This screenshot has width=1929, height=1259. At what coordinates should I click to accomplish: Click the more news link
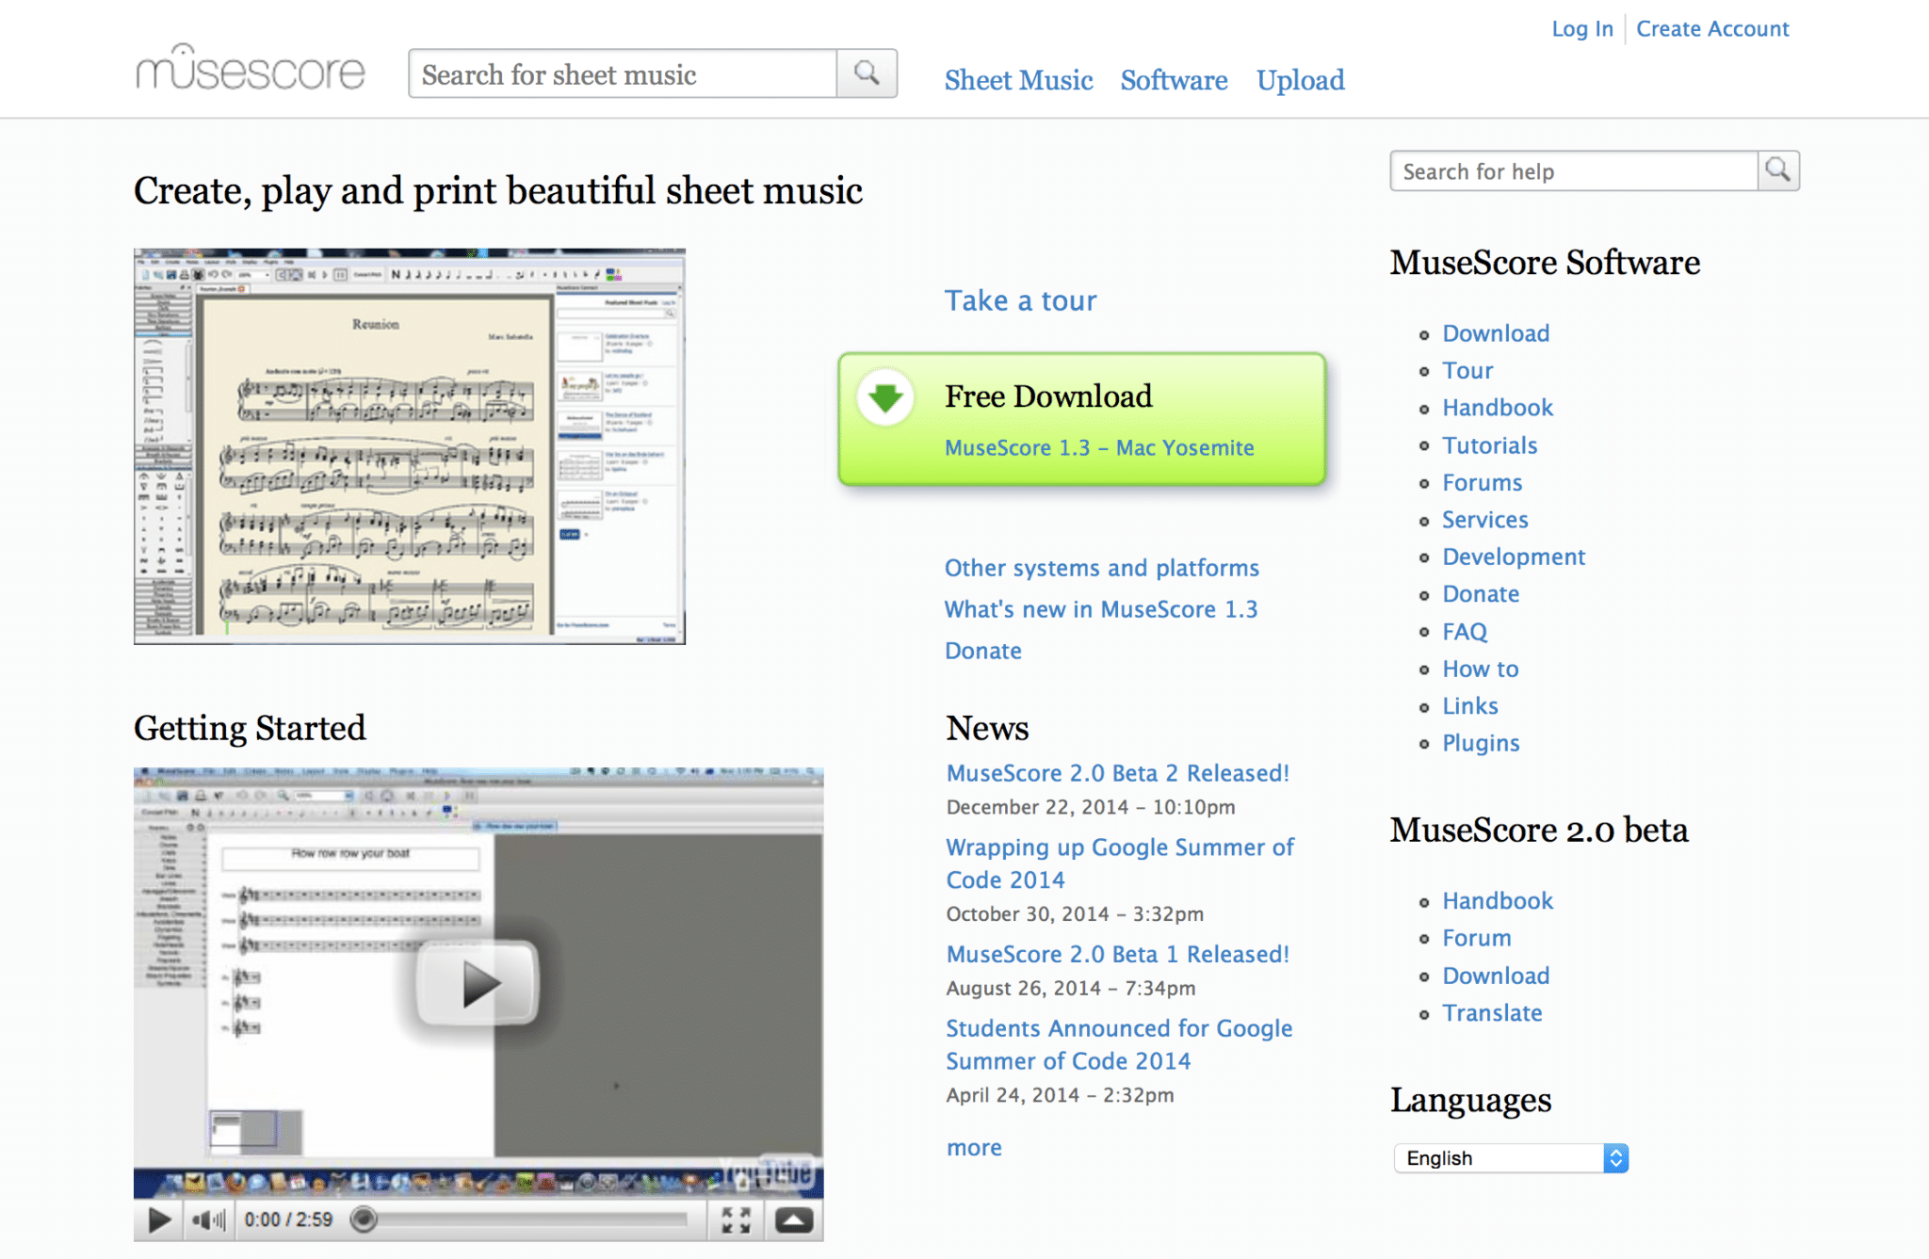pyautogui.click(x=974, y=1148)
